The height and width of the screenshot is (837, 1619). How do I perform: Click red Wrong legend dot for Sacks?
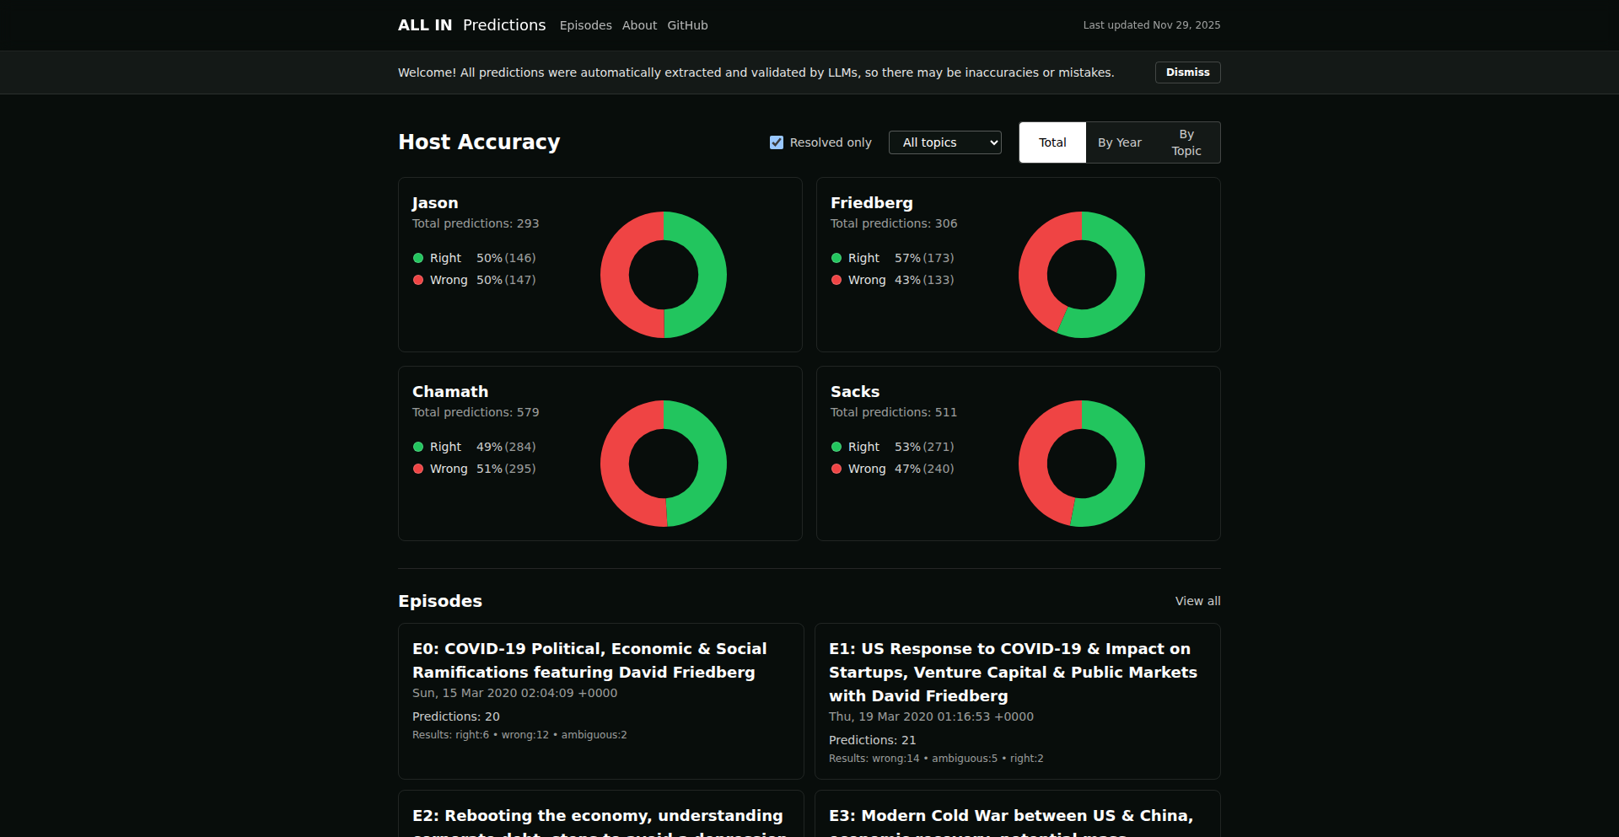point(836,469)
